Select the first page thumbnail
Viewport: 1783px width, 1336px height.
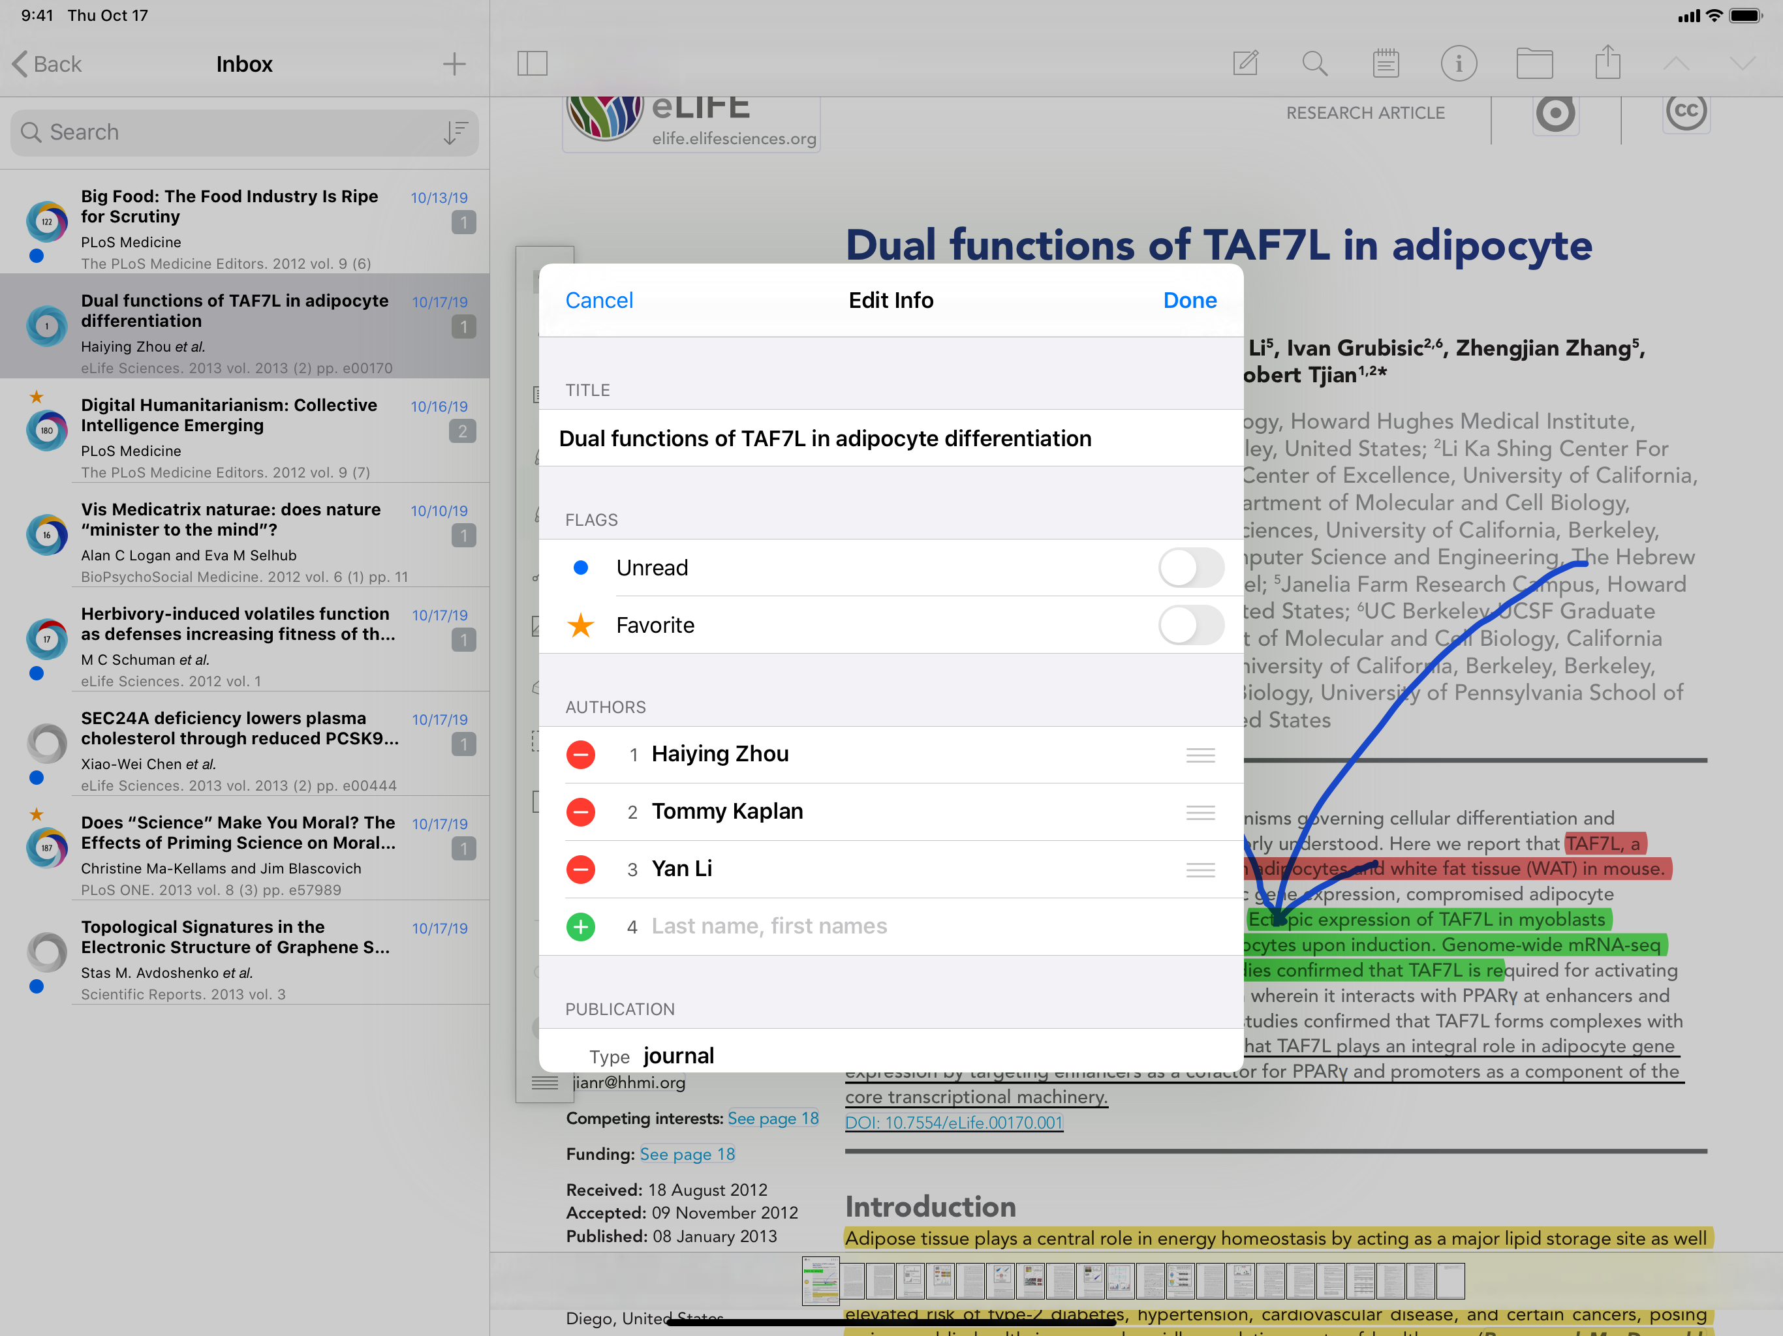[x=820, y=1281]
